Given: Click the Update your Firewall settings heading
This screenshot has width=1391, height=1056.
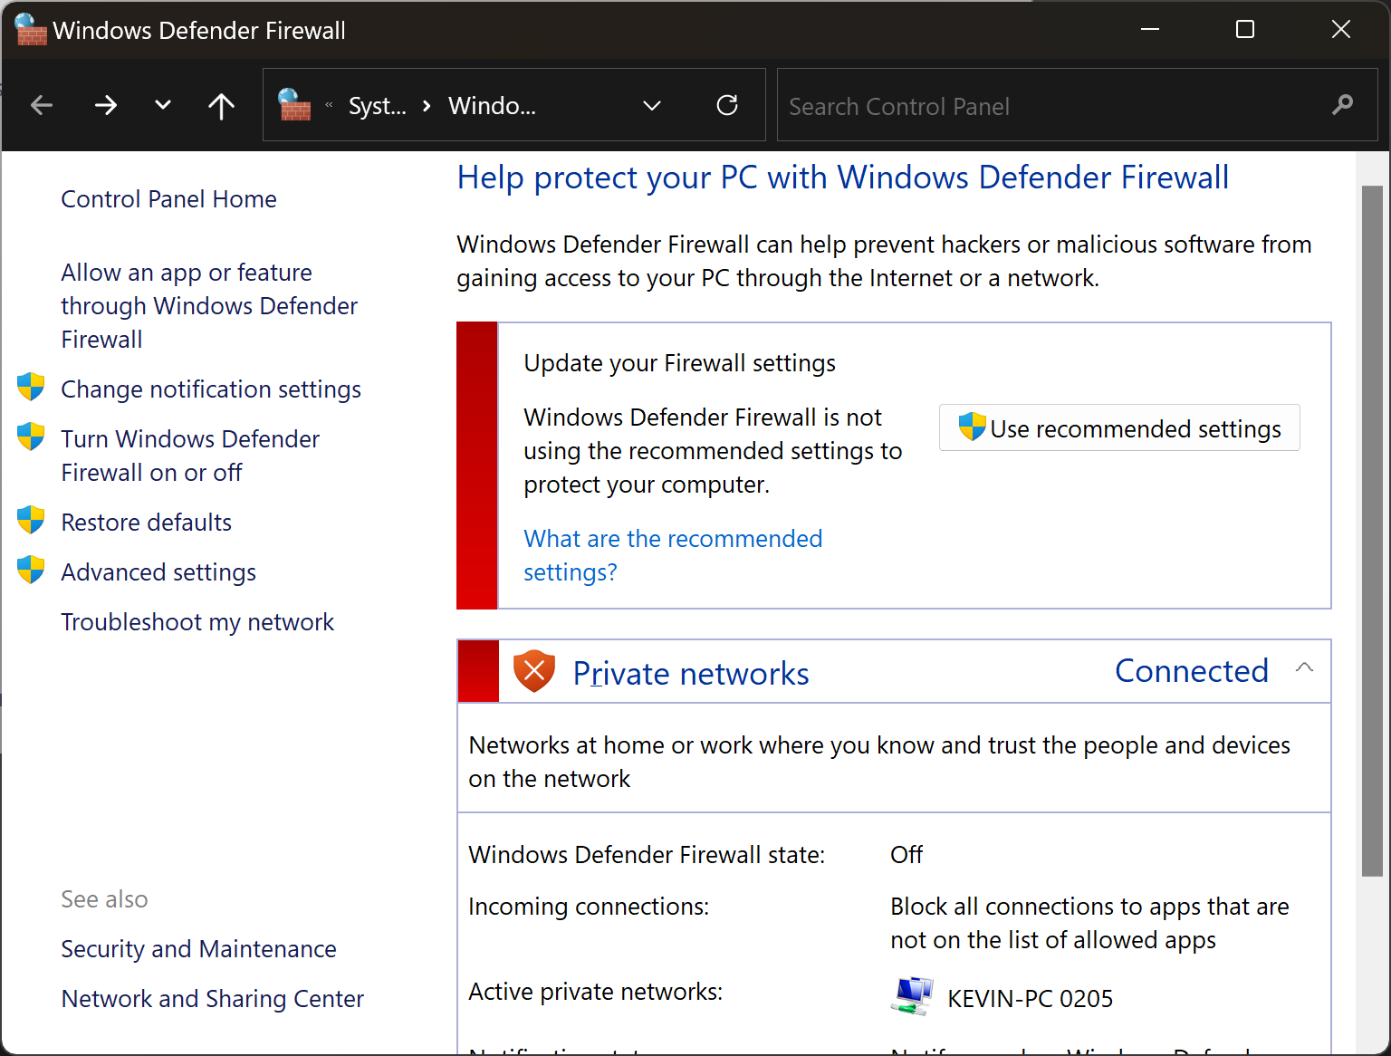Looking at the screenshot, I should tap(679, 363).
